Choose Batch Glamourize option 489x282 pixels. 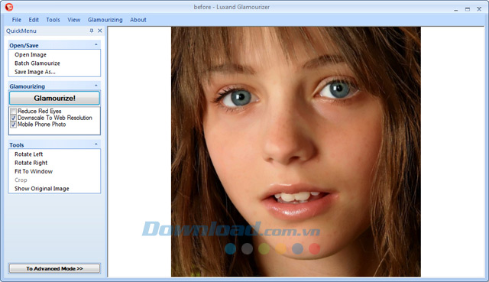(x=37, y=63)
